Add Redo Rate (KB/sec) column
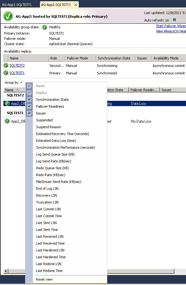186x285 pixels. pos(51,175)
